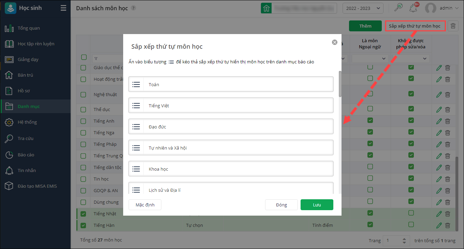Open Tin nhắn in the sidebar
The height and width of the screenshot is (249, 464).
(x=35, y=170)
